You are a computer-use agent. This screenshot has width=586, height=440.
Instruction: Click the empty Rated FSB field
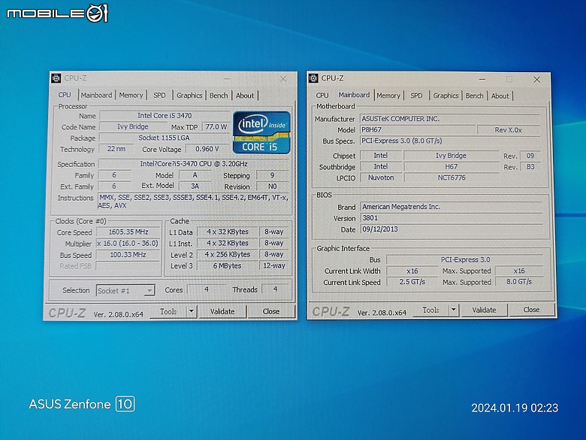(x=128, y=266)
